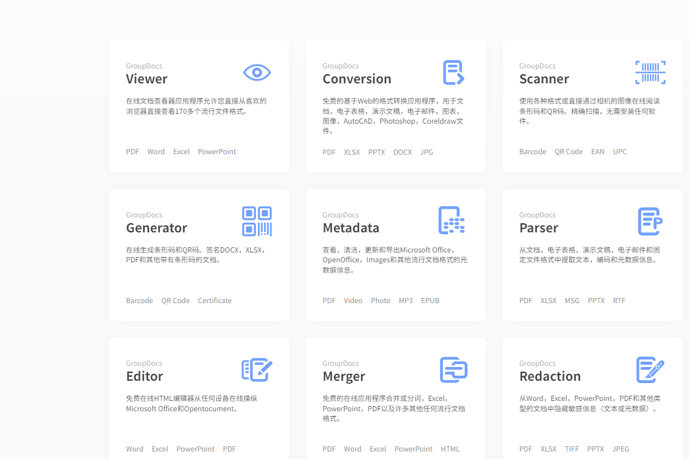689x459 pixels.
Task: Click the Generator QR code icon
Action: point(257,221)
